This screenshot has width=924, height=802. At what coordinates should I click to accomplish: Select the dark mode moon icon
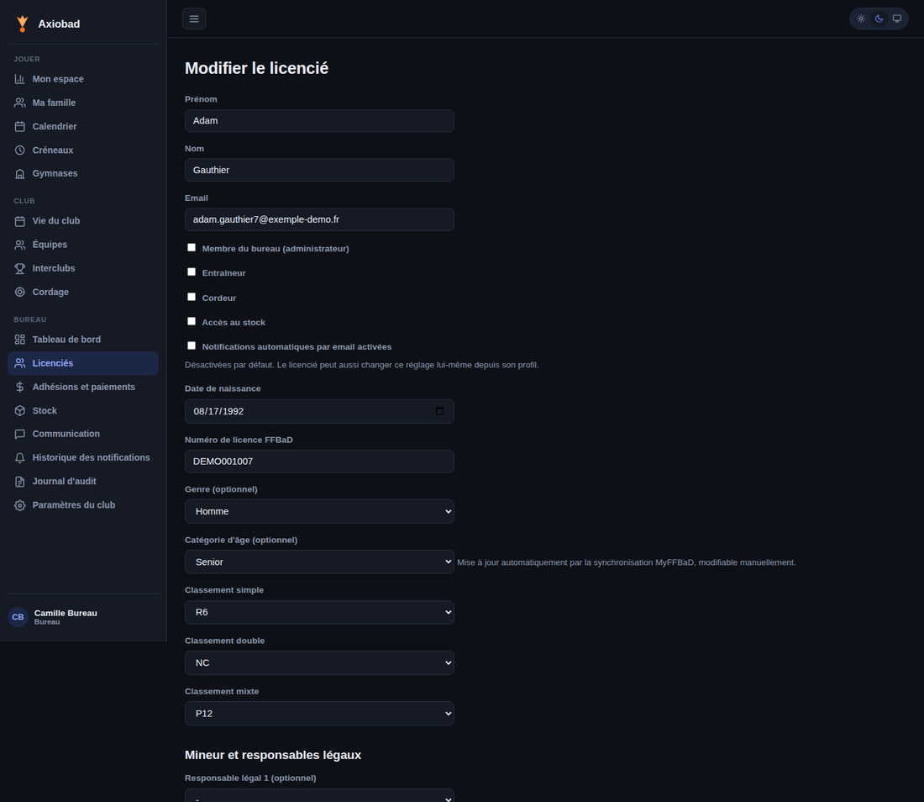pyautogui.click(x=879, y=18)
